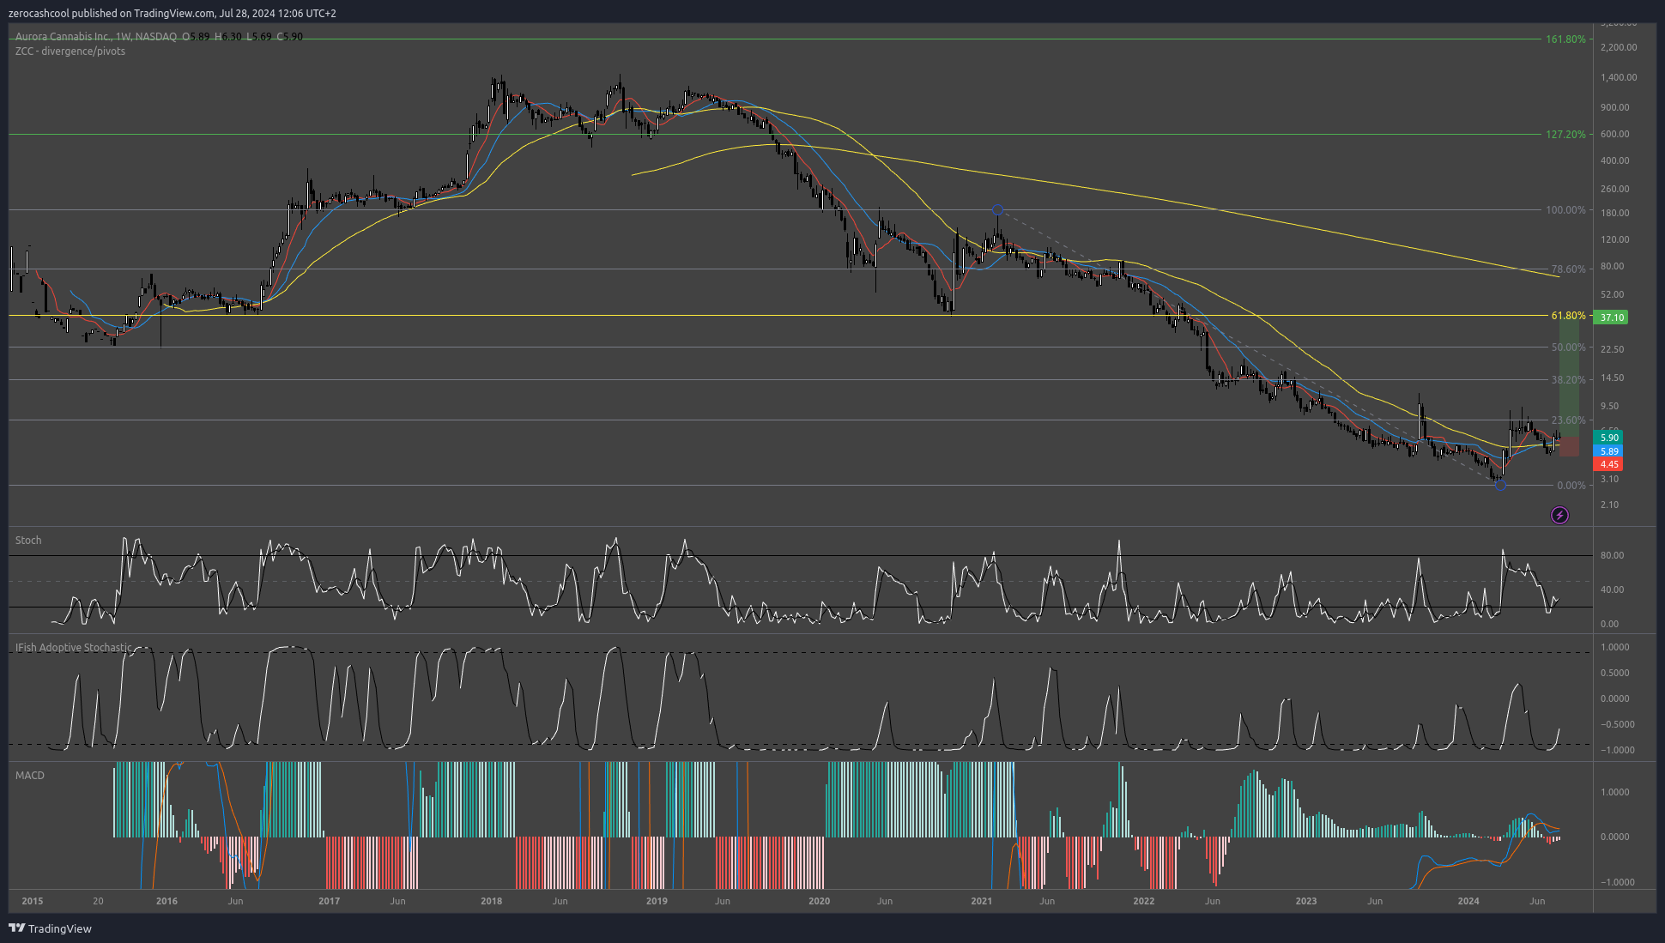Screen dimensions: 1665x943
Task: Click the 0.00% Fibonacci level label
Action: tap(1571, 486)
